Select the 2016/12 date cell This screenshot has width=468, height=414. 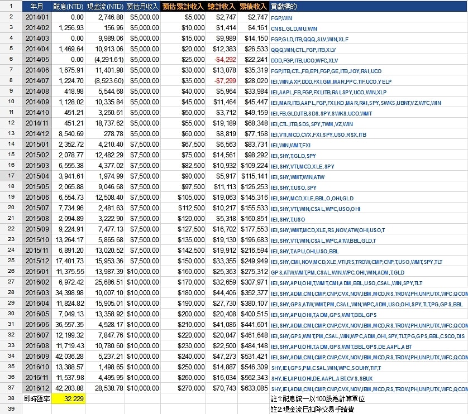37,388
